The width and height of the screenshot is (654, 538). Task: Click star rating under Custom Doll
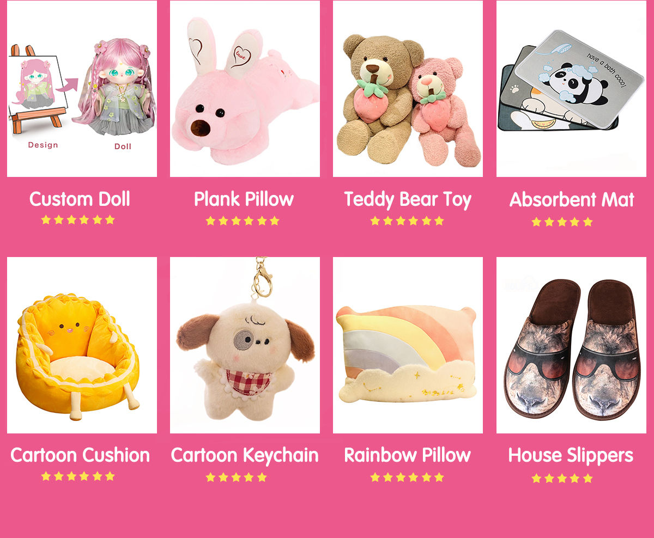pos(78,220)
